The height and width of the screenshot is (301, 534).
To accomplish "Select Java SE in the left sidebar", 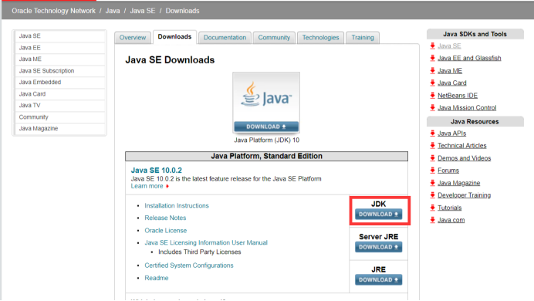I will (60, 36).
